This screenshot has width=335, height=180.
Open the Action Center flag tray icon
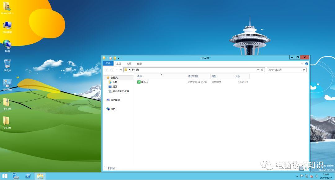point(302,176)
